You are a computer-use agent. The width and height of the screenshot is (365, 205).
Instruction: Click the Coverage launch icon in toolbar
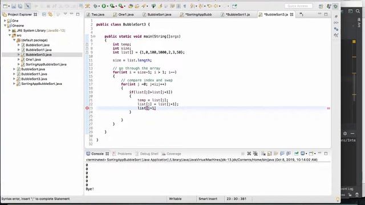(112, 6)
